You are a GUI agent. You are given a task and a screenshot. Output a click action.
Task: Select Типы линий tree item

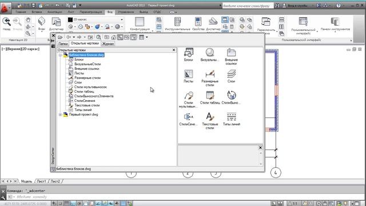pos(83,110)
